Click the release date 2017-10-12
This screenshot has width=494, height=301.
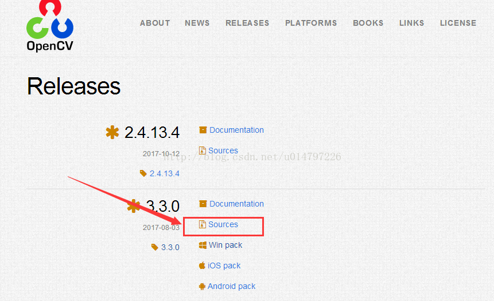(161, 153)
